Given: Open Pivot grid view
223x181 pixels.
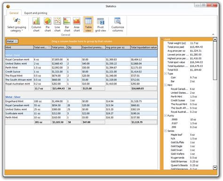Looking at the screenshot, I should tap(101, 25).
